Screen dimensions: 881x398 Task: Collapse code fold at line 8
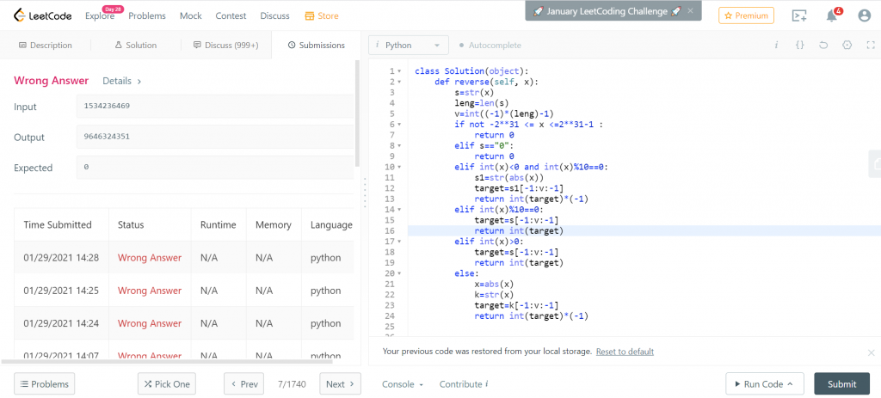pos(399,146)
